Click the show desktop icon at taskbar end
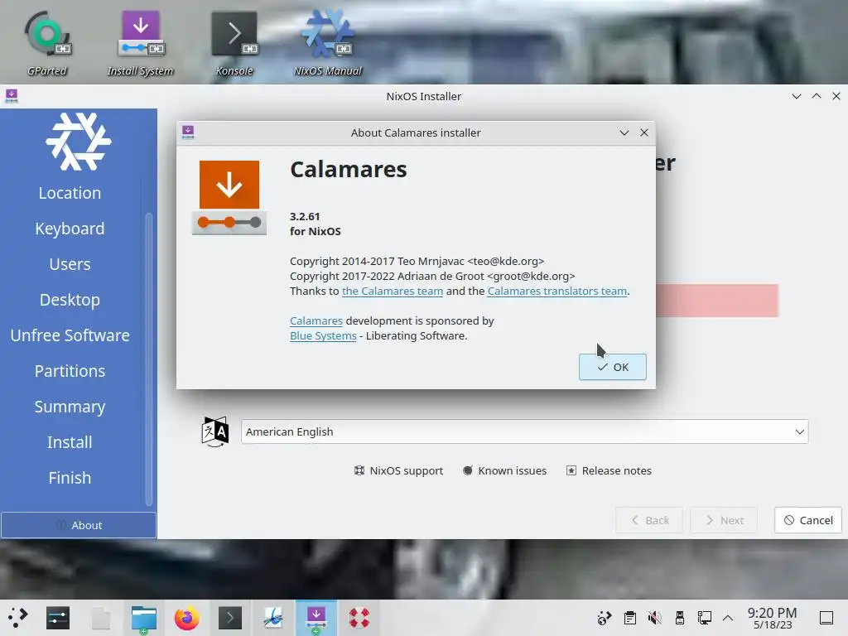Image resolution: width=848 pixels, height=636 pixels. point(826,618)
